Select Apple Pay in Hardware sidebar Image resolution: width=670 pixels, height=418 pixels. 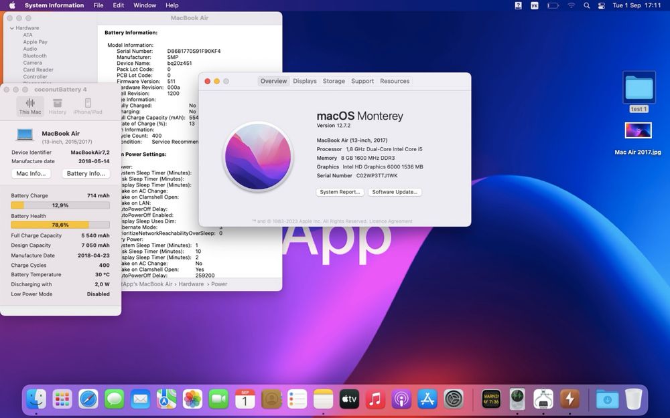pyautogui.click(x=35, y=41)
